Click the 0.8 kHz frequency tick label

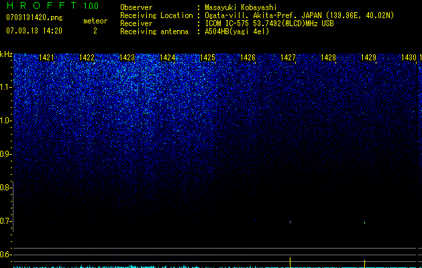(5, 188)
